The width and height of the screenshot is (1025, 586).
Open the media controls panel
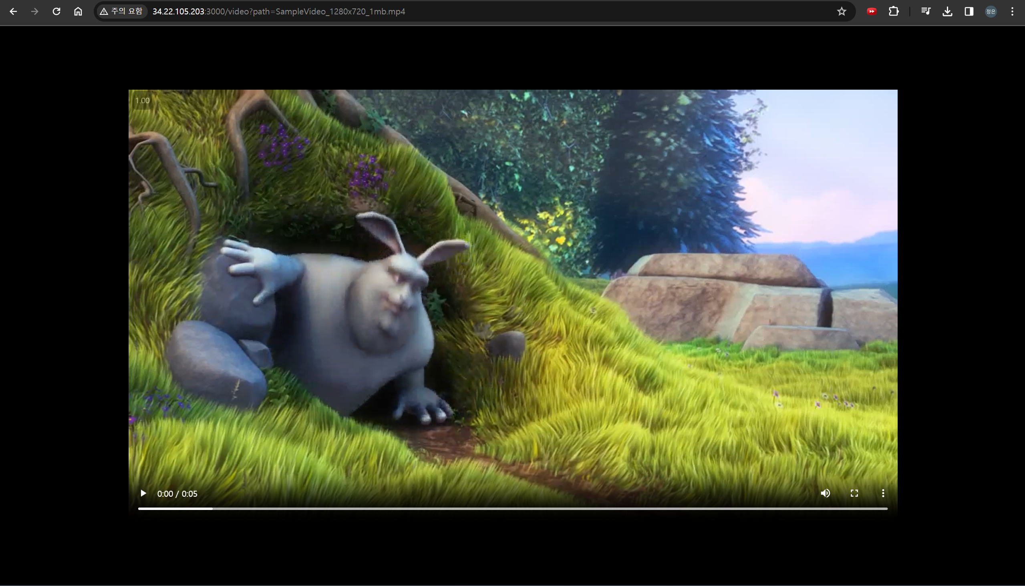click(926, 12)
